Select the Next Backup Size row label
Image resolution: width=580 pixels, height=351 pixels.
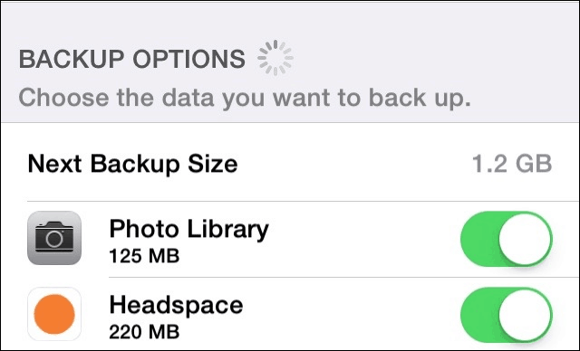[133, 164]
